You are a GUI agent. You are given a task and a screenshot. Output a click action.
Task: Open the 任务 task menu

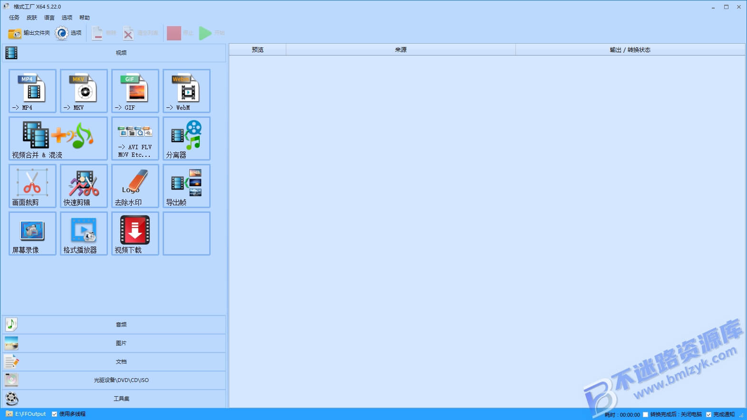click(x=14, y=18)
